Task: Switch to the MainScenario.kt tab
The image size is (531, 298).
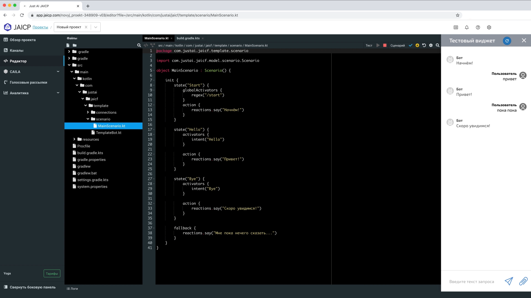Action: pos(156,38)
